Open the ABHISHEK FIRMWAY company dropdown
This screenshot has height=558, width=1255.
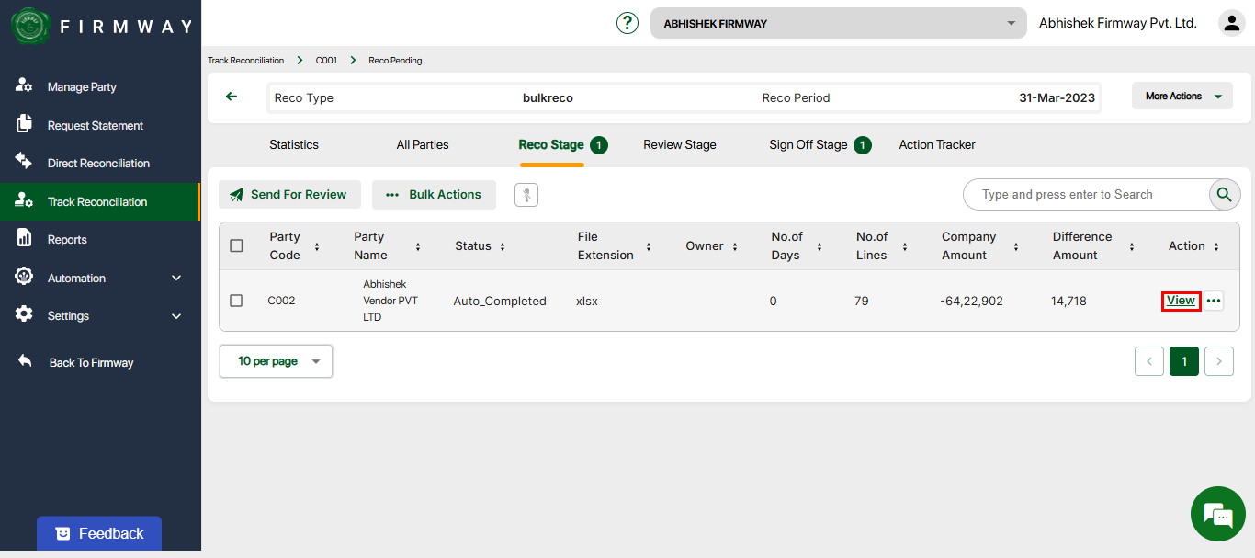tap(838, 23)
